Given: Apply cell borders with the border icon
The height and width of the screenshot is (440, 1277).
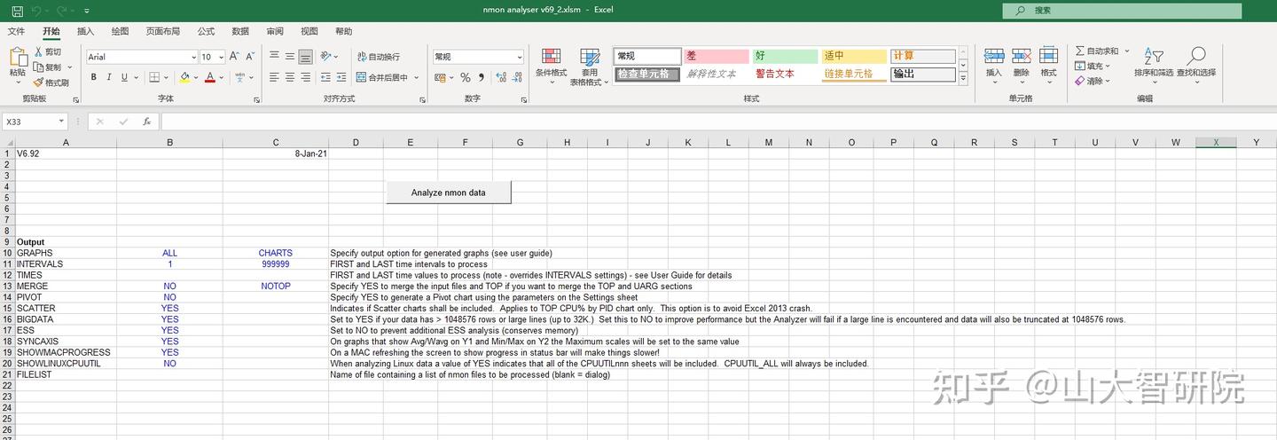Looking at the screenshot, I should click(154, 77).
